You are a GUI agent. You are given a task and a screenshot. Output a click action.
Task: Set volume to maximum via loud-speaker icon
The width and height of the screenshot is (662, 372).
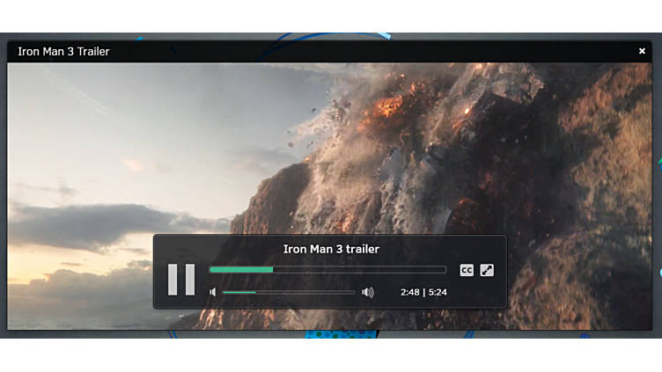tap(368, 292)
